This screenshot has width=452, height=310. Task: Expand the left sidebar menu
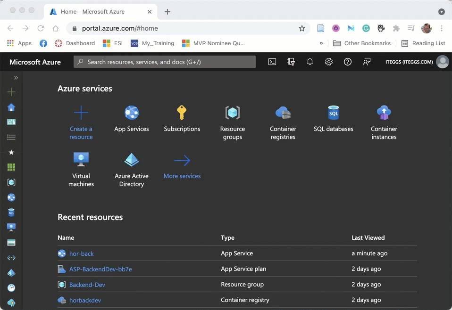click(x=16, y=78)
